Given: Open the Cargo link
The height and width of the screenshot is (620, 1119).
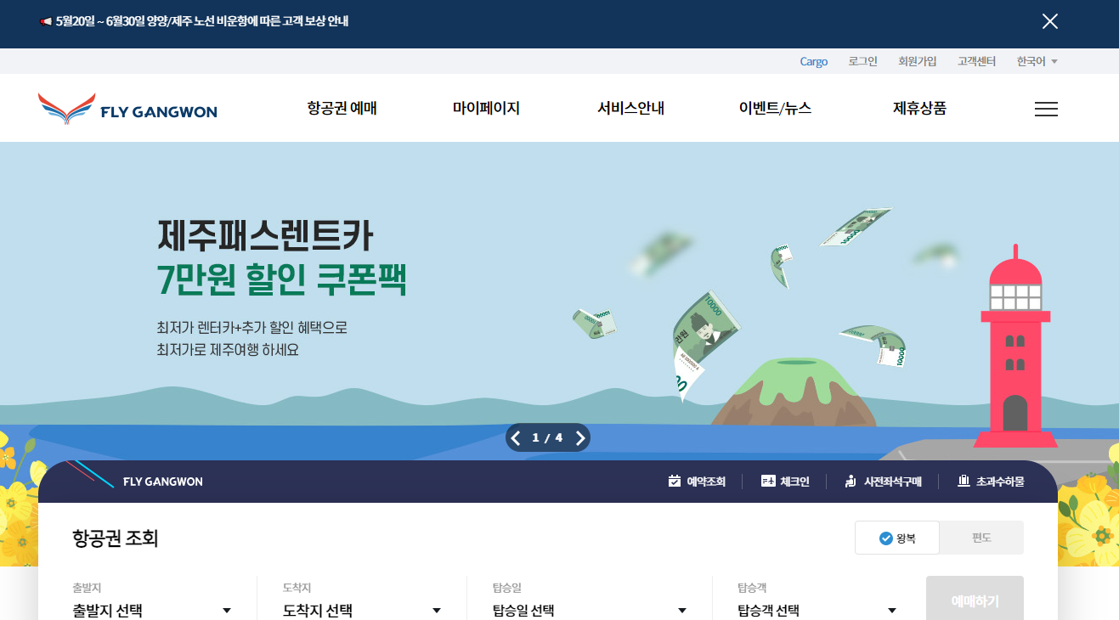Looking at the screenshot, I should [x=813, y=60].
